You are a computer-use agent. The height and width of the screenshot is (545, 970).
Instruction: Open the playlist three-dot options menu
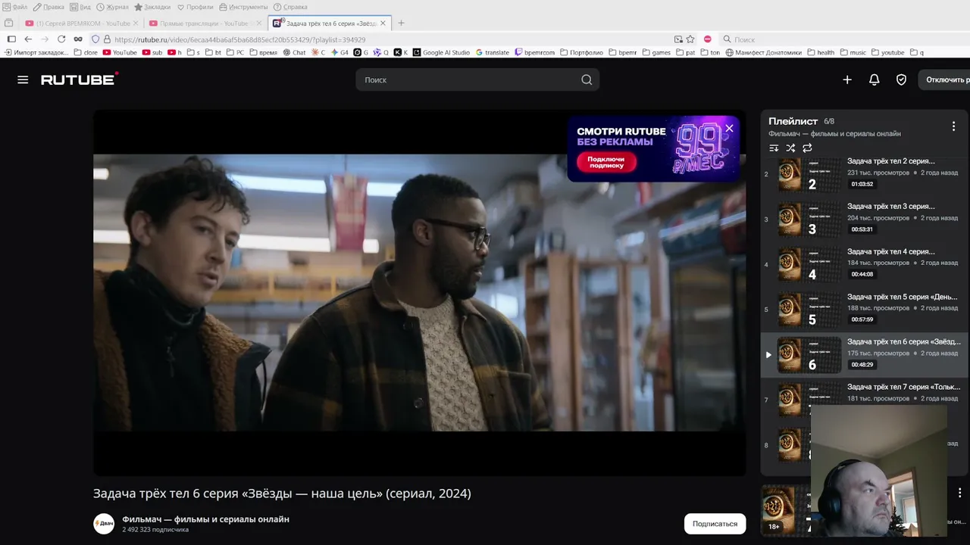click(953, 126)
